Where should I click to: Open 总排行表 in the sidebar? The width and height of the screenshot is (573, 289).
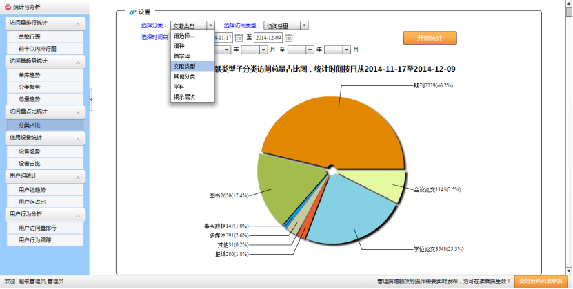tap(30, 36)
